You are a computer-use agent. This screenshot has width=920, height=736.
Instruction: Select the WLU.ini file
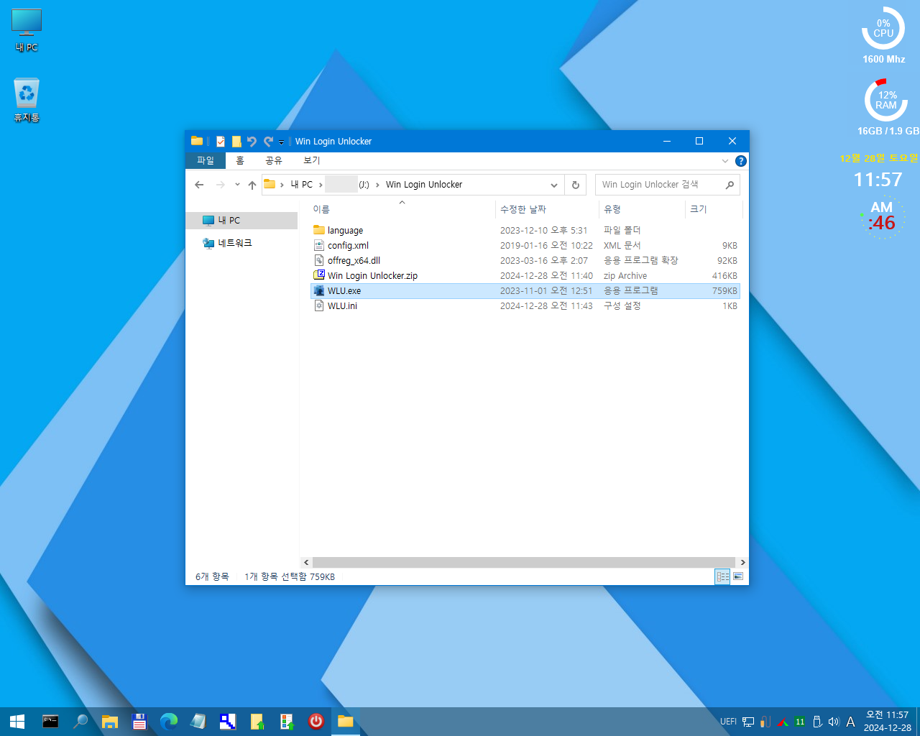(525, 306)
